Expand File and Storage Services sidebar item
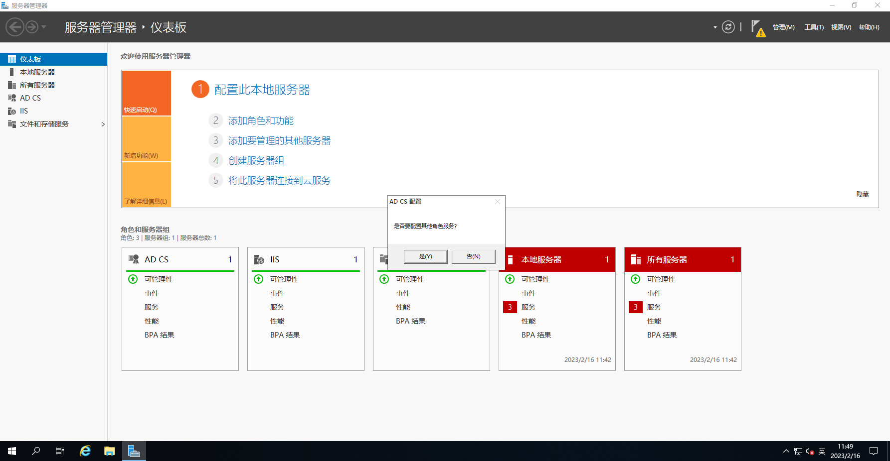The height and width of the screenshot is (461, 890). point(103,124)
